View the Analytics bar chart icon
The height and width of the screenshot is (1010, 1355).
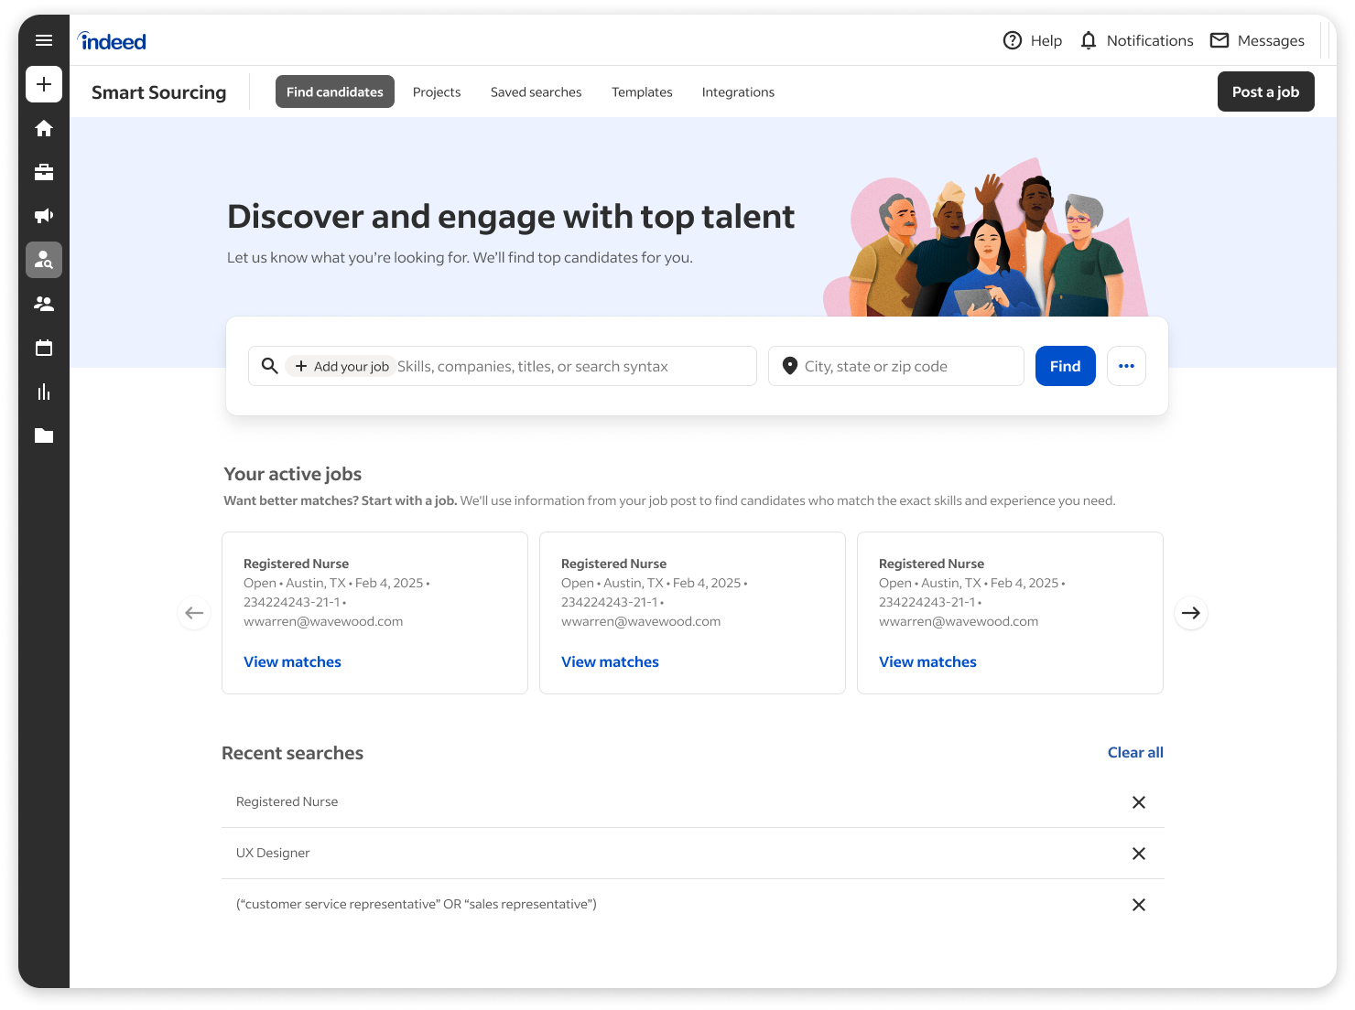point(43,392)
